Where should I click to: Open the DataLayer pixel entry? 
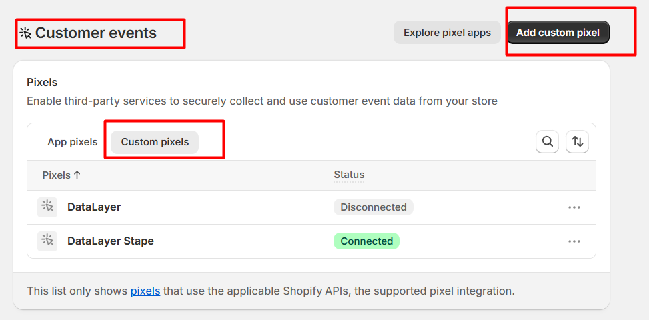94,207
